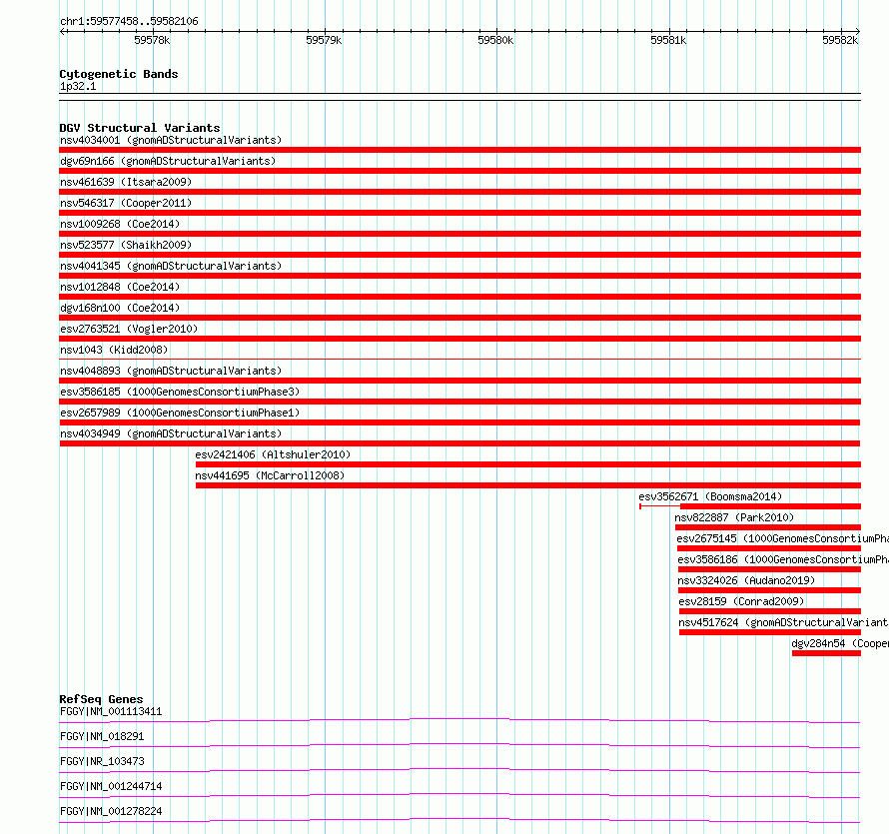889x834 pixels.
Task: Click the 59582k ruler tick label
Action: tap(840, 40)
